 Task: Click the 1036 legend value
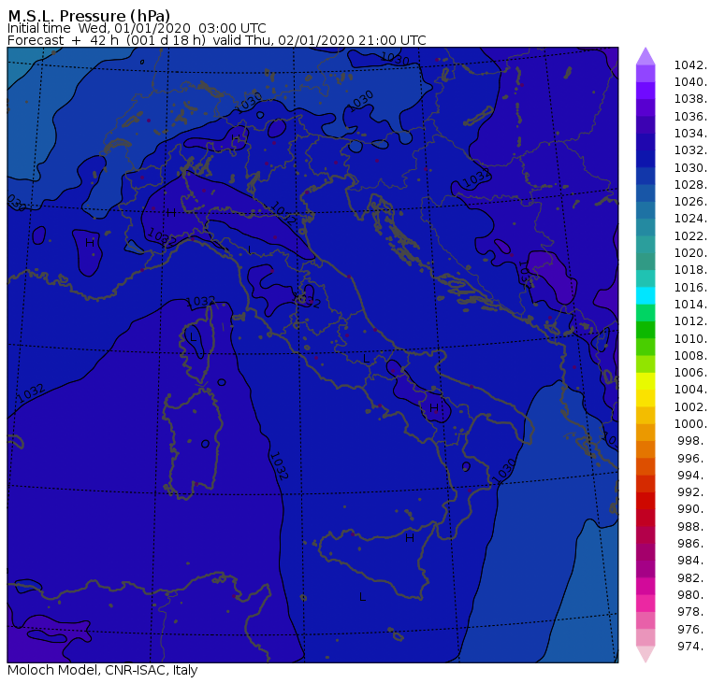[690, 117]
